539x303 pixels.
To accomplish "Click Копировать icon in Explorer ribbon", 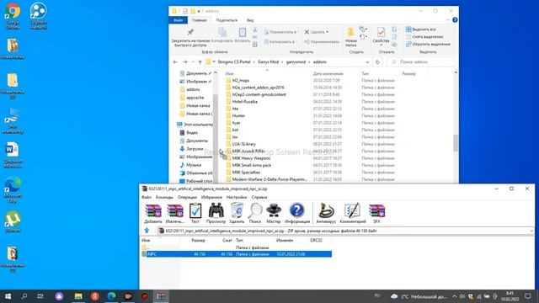I will (222, 35).
